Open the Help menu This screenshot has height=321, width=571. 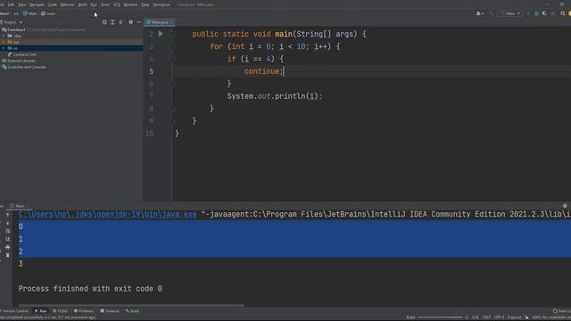[x=145, y=4]
